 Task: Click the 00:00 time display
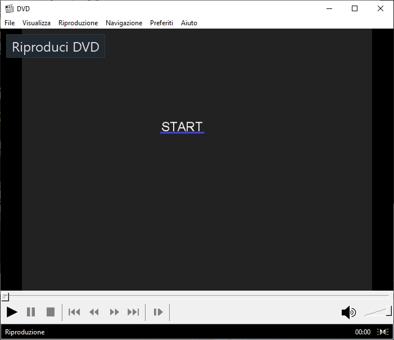[363, 332]
